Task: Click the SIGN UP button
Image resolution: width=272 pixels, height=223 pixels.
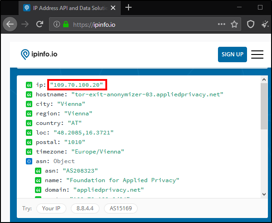Action: 232,55
